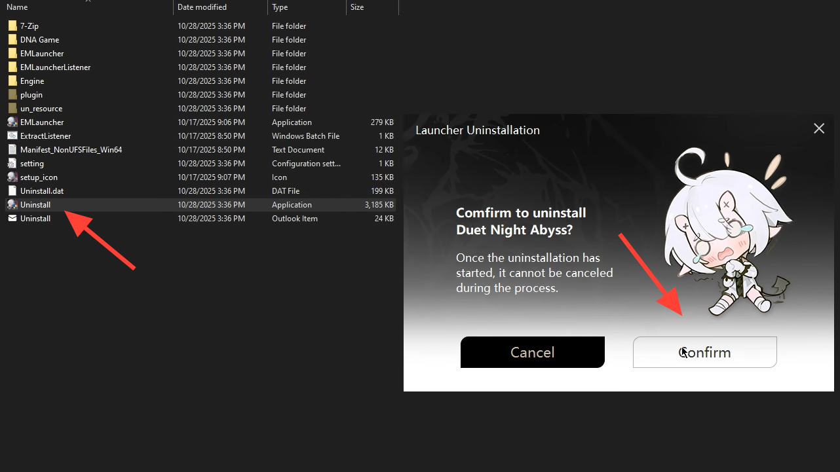
Task: Select the un_resource folder name
Action: coord(41,109)
